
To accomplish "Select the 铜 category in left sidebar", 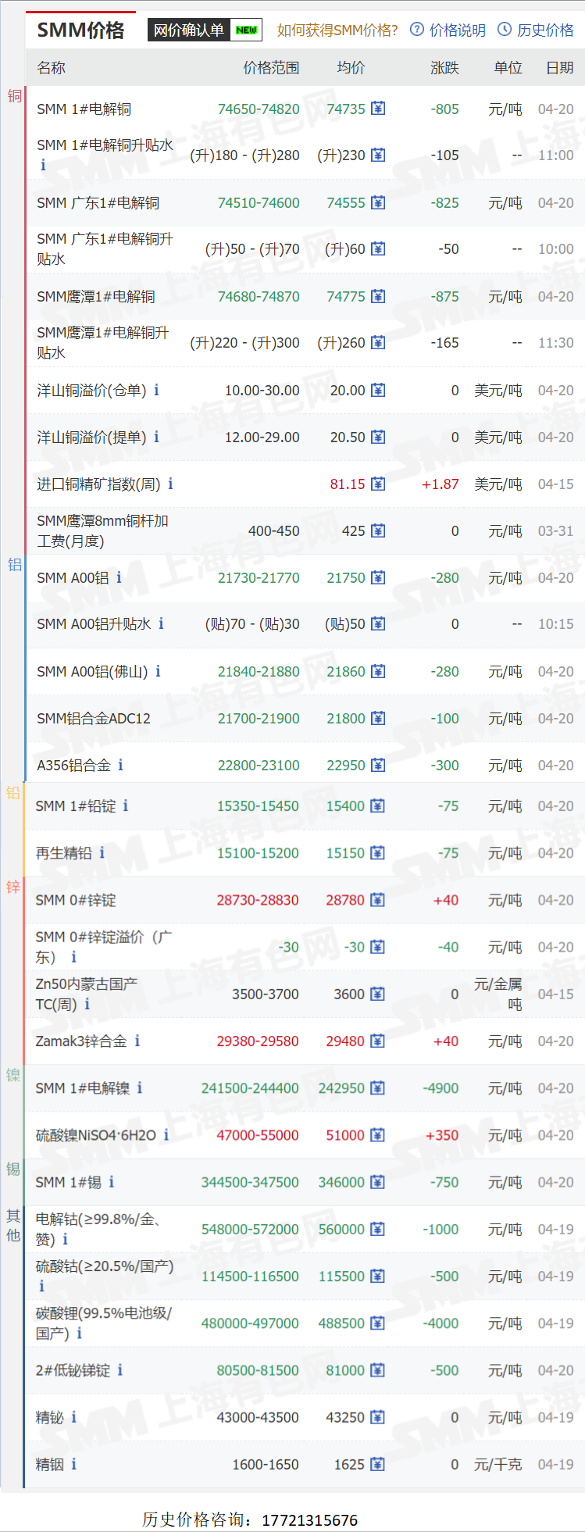I will [x=14, y=95].
